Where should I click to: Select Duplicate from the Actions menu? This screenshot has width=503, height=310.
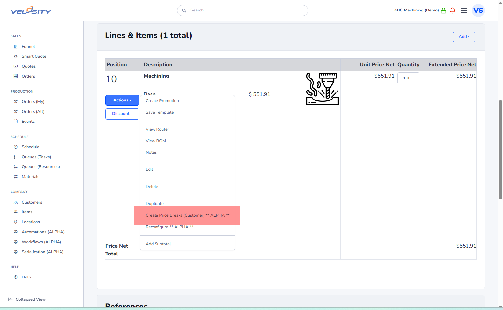click(x=155, y=204)
